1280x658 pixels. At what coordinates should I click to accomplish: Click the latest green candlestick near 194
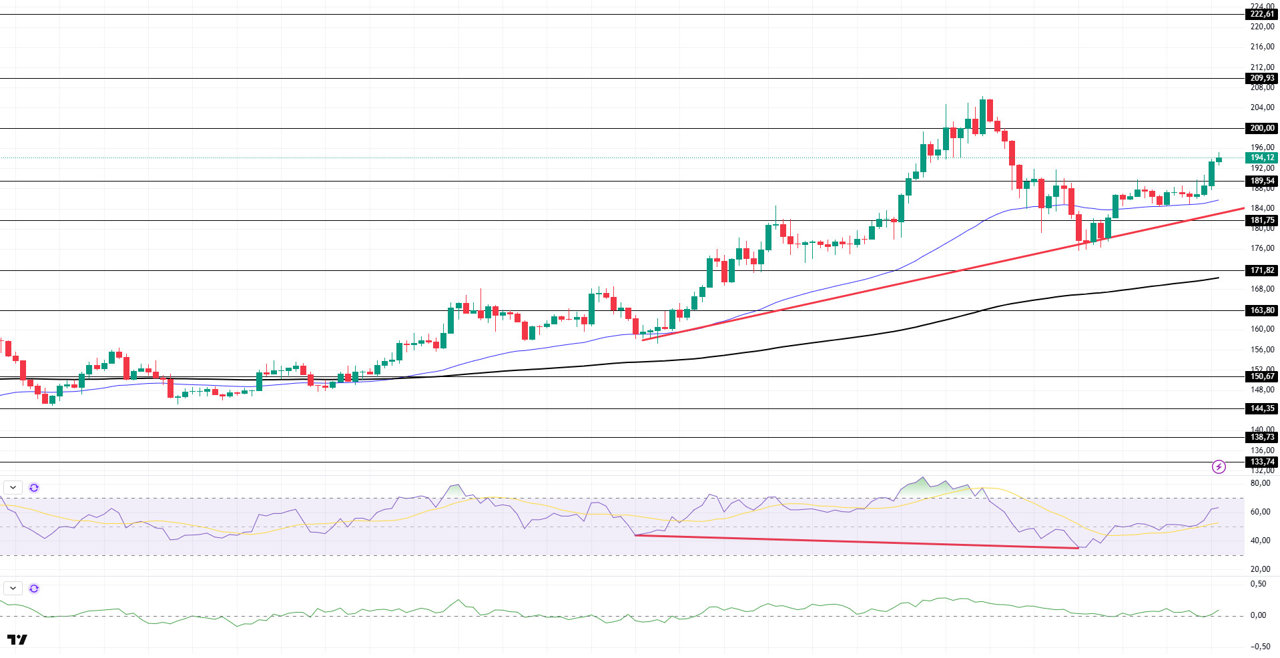click(1219, 159)
